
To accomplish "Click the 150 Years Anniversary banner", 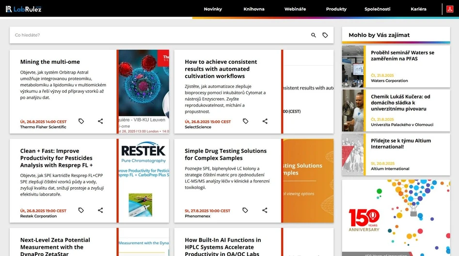I will (396, 218).
